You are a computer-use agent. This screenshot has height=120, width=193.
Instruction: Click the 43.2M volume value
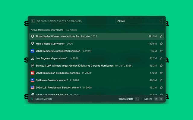coord(153,88)
